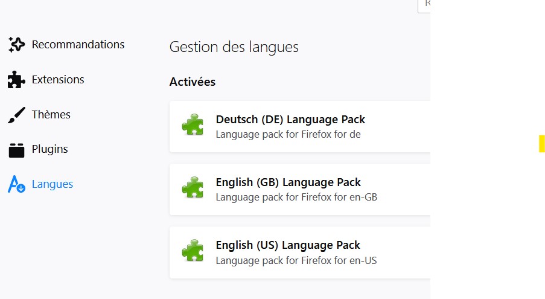Click the Recommandations sparkle icon
The height and width of the screenshot is (299, 545).
coord(16,45)
